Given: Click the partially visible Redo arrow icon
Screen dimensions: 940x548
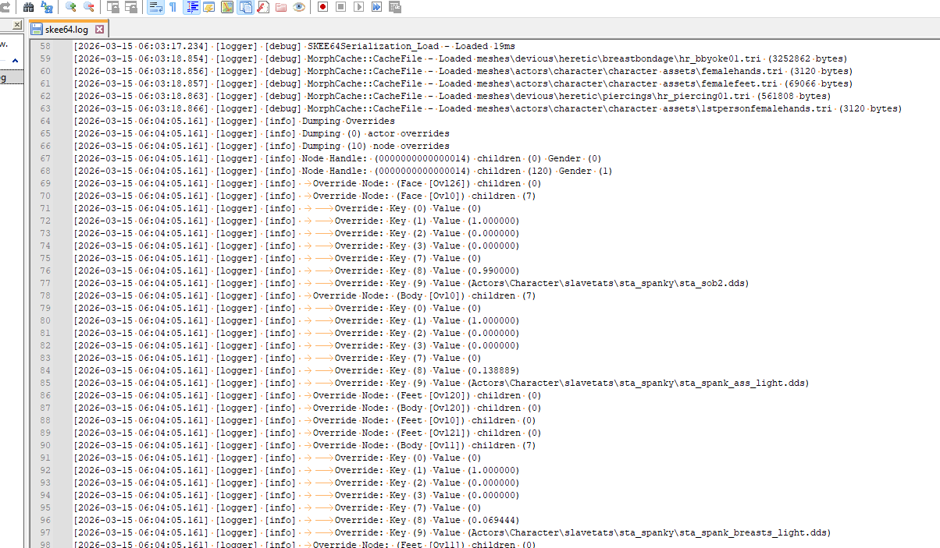Looking at the screenshot, I should click(x=4, y=7).
